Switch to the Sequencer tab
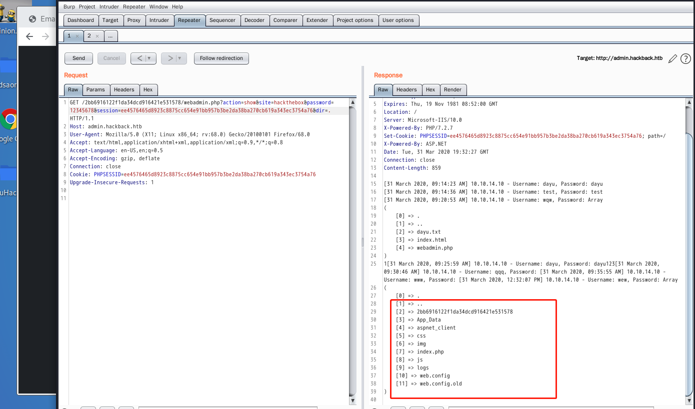 222,20
